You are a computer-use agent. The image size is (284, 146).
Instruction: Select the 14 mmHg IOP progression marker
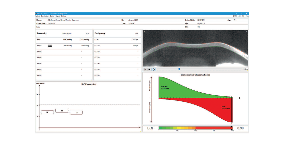pos(47,112)
